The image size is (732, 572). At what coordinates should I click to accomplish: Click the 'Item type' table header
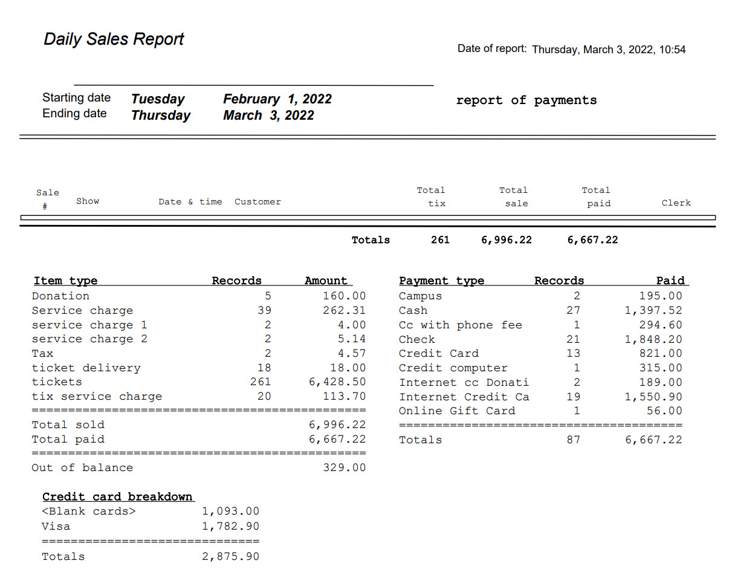[65, 281]
